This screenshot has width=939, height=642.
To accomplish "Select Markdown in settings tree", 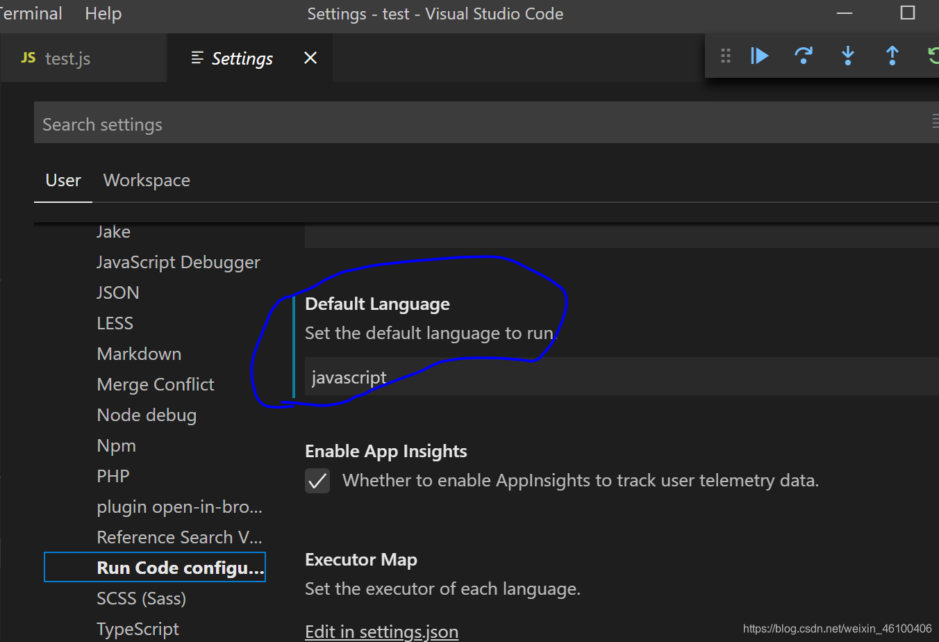I will coord(139,354).
